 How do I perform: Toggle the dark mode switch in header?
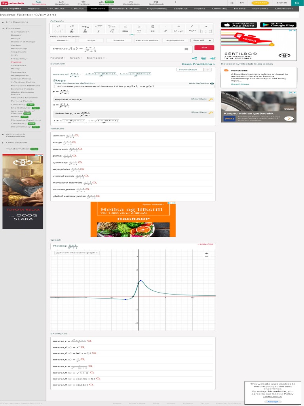tap(232, 3)
